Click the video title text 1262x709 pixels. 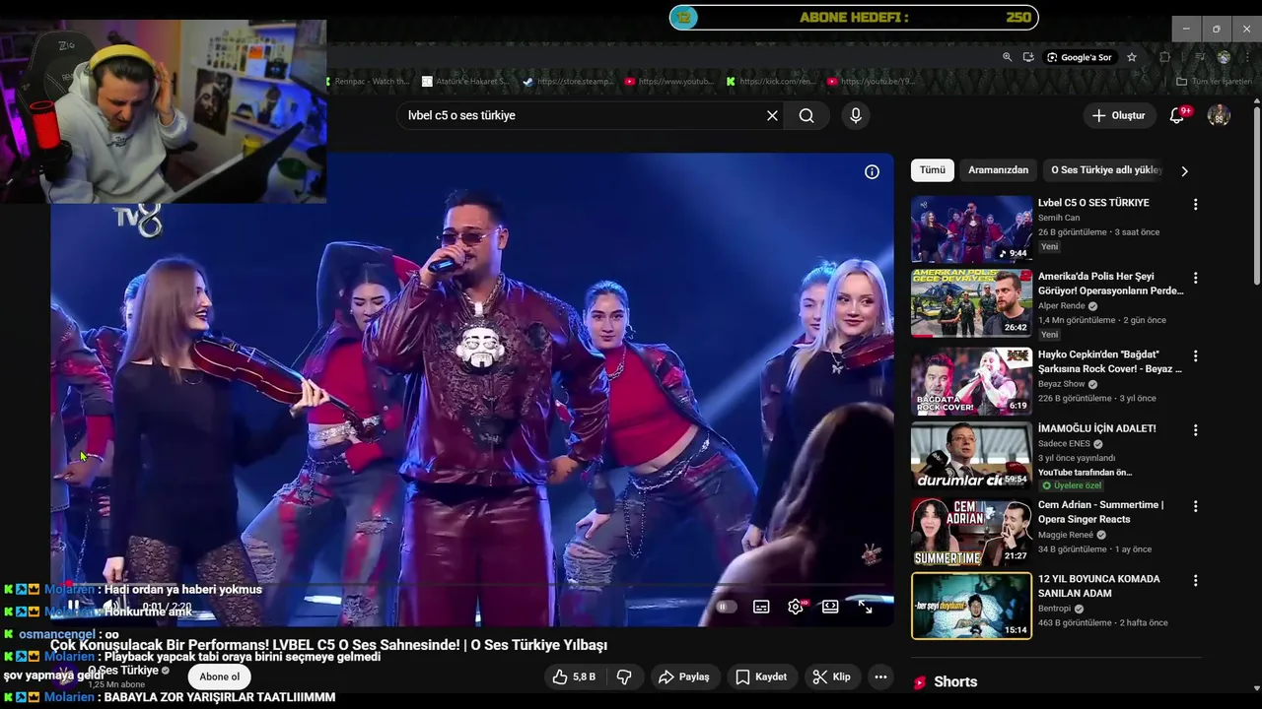[328, 645]
